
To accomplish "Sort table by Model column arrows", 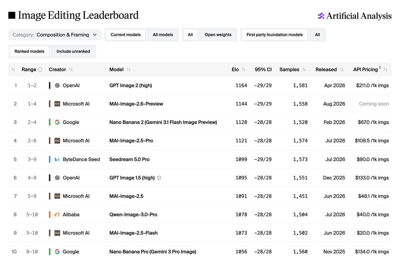I will click(x=128, y=70).
